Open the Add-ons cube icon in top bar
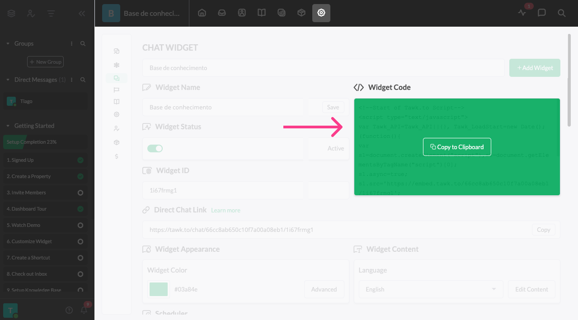This screenshot has width=578, height=320. 301,13
